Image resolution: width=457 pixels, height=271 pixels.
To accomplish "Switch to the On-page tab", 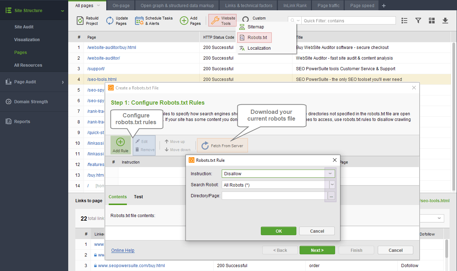I will click(x=121, y=5).
